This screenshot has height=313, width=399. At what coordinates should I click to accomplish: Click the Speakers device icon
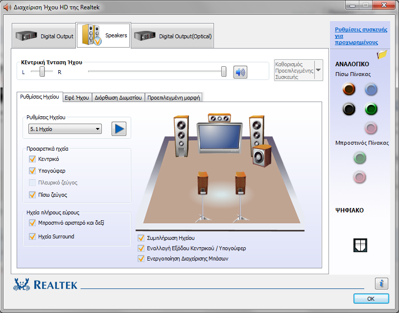(x=92, y=35)
